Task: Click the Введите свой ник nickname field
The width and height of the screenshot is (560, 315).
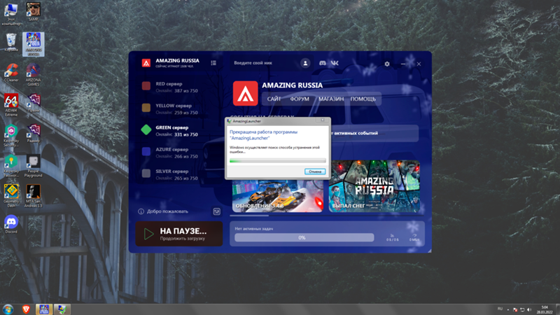Action: (x=264, y=63)
